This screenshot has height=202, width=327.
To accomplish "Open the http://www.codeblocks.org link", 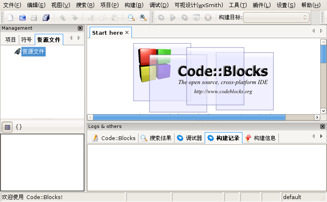I will pyautogui.click(x=223, y=92).
